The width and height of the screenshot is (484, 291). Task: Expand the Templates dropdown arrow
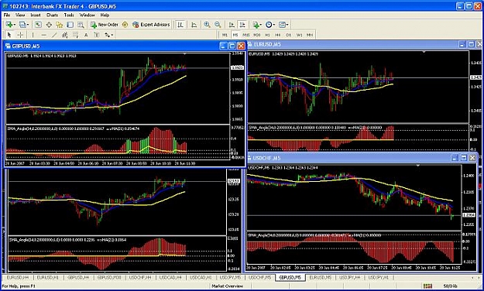point(287,25)
